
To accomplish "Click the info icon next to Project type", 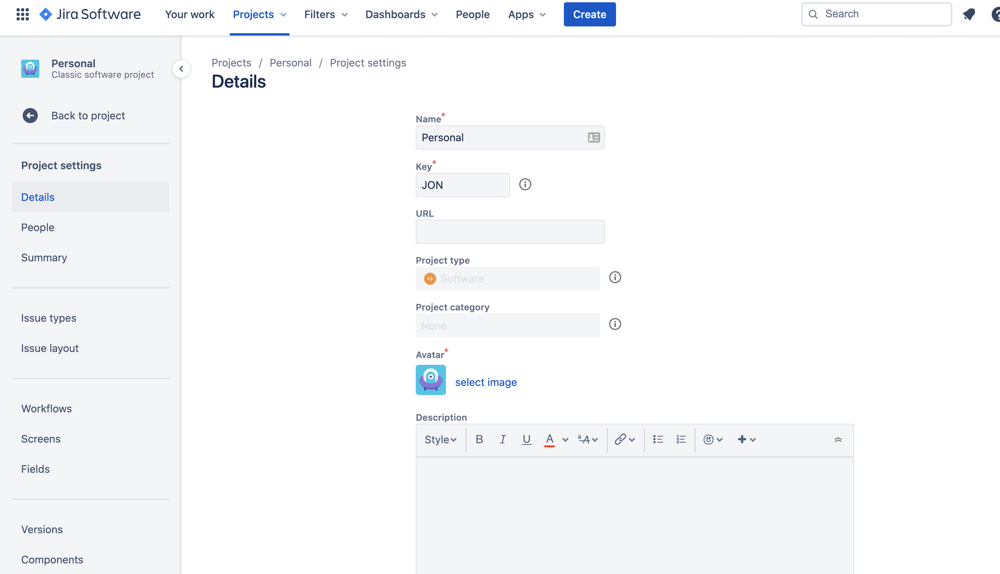I will pos(615,277).
